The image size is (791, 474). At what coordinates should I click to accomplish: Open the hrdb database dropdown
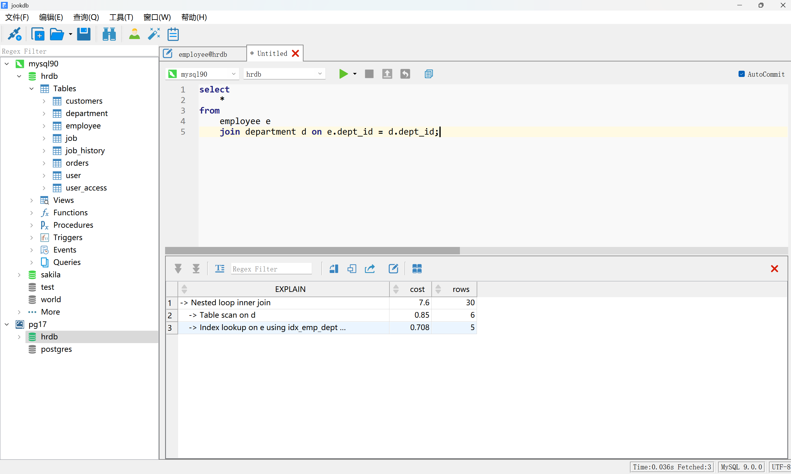[x=319, y=74]
